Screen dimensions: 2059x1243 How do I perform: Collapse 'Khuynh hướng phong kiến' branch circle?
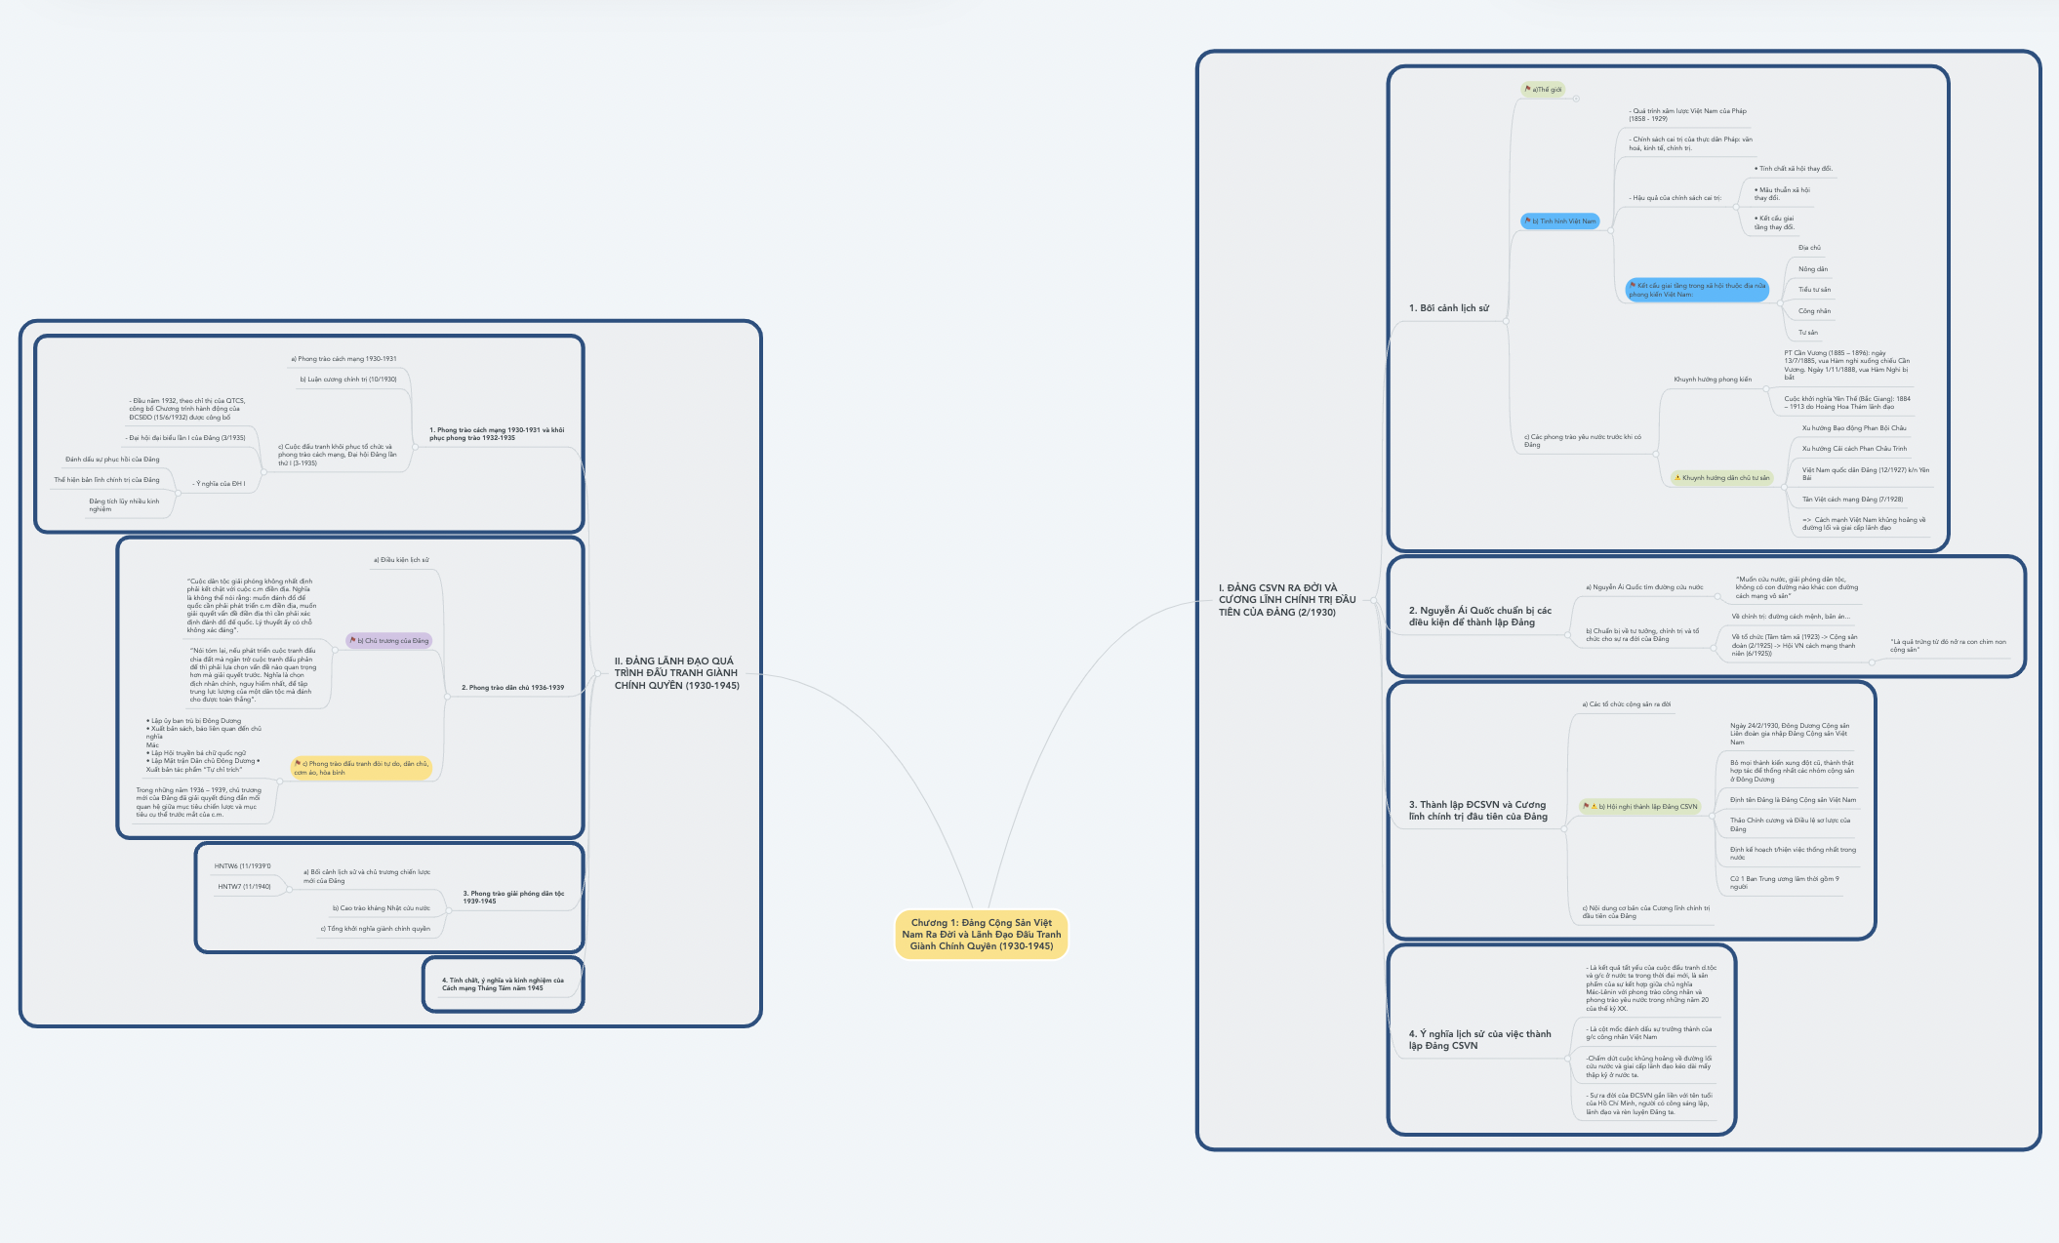(x=1765, y=389)
